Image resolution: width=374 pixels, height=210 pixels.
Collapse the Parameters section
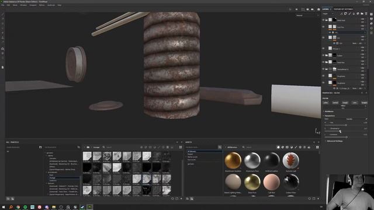click(330, 116)
